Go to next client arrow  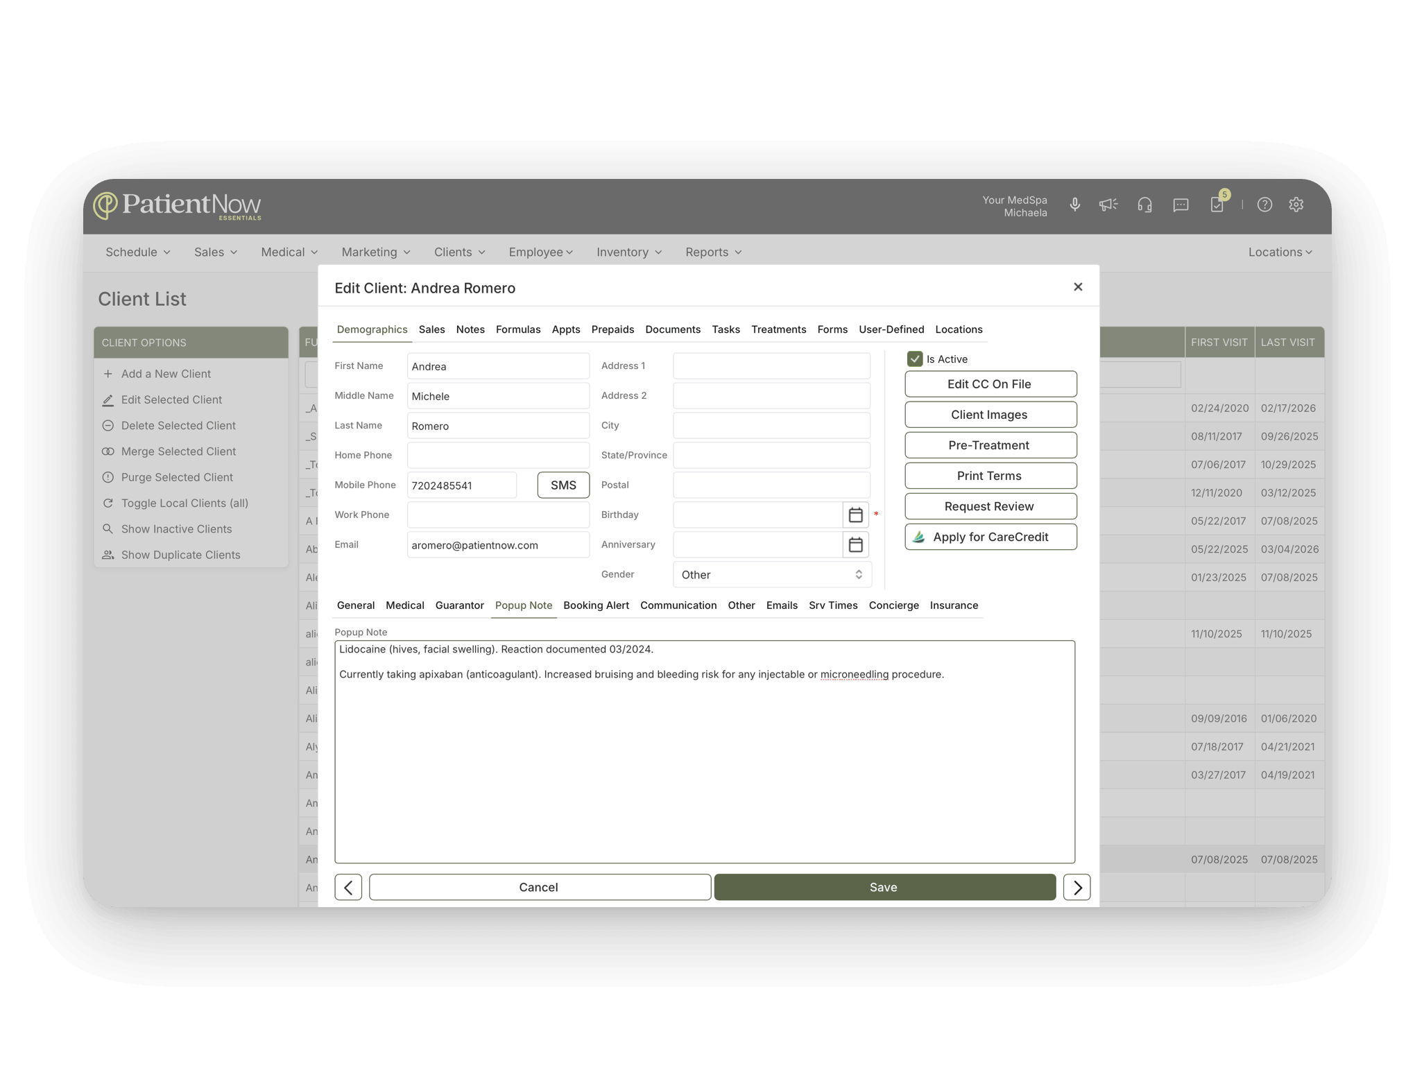pyautogui.click(x=1077, y=887)
